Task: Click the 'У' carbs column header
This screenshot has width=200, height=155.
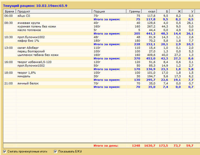Action: pos(188,11)
